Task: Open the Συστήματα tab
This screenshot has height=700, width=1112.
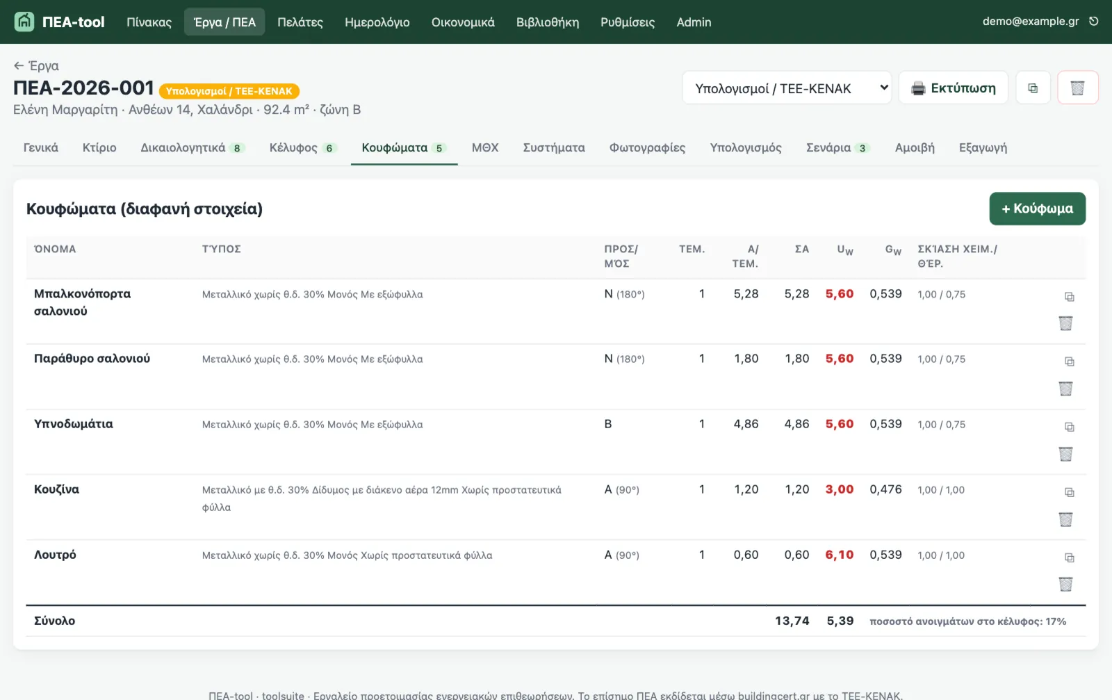Action: (554, 147)
